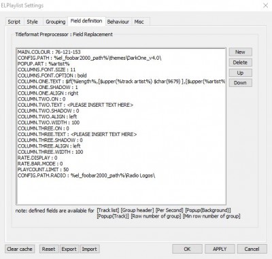Apply changes with APPLY button
The width and height of the screenshot is (272, 259).
[x=220, y=249]
